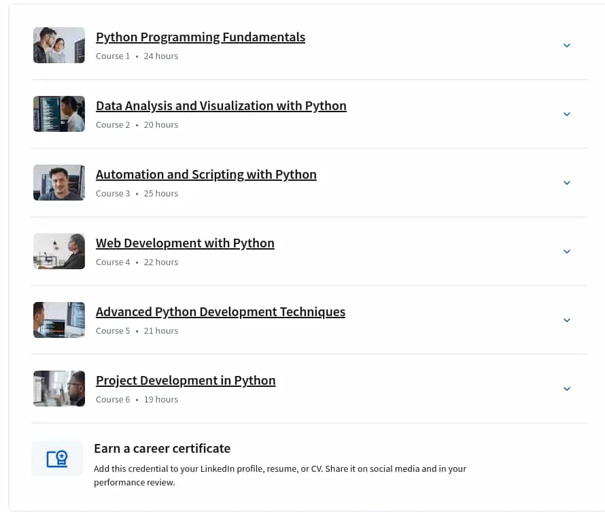Open Automation and Scripting with Python link
This screenshot has width=605, height=512.
pyautogui.click(x=206, y=175)
